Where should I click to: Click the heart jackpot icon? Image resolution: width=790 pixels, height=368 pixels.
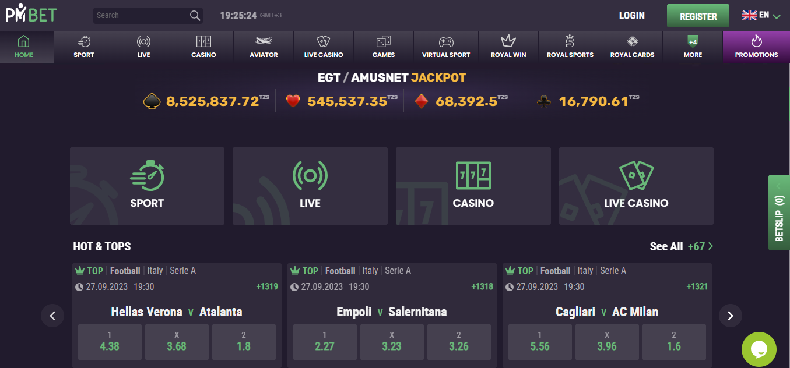click(x=293, y=101)
